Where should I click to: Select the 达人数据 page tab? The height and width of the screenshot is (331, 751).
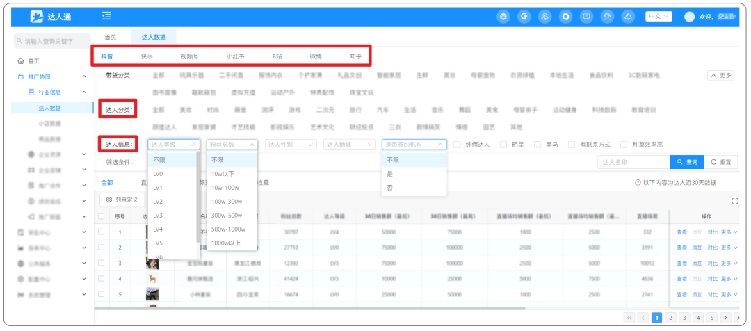(x=153, y=37)
